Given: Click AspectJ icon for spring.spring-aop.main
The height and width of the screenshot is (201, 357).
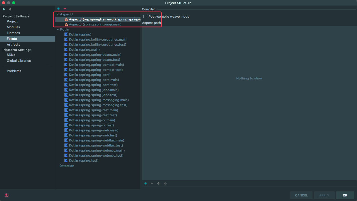Looking at the screenshot, I should pos(66,24).
